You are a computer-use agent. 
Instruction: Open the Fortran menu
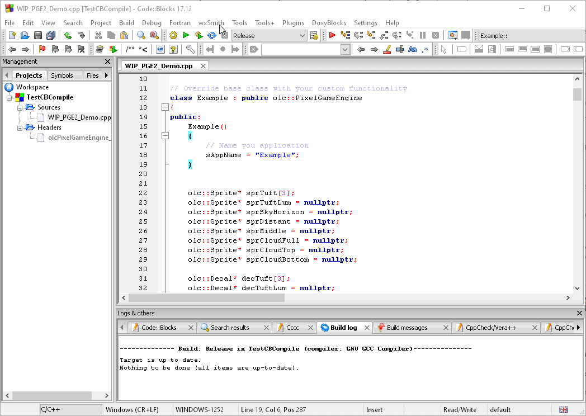[180, 23]
